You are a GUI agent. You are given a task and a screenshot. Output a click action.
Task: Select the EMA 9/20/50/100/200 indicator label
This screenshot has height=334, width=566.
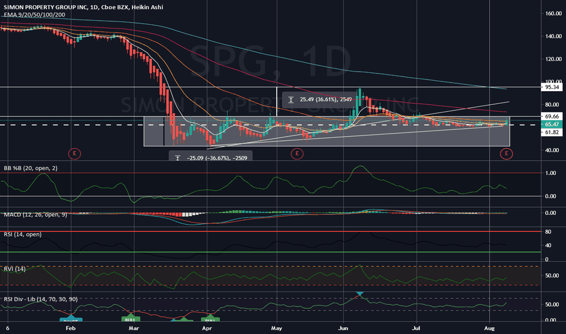point(35,15)
